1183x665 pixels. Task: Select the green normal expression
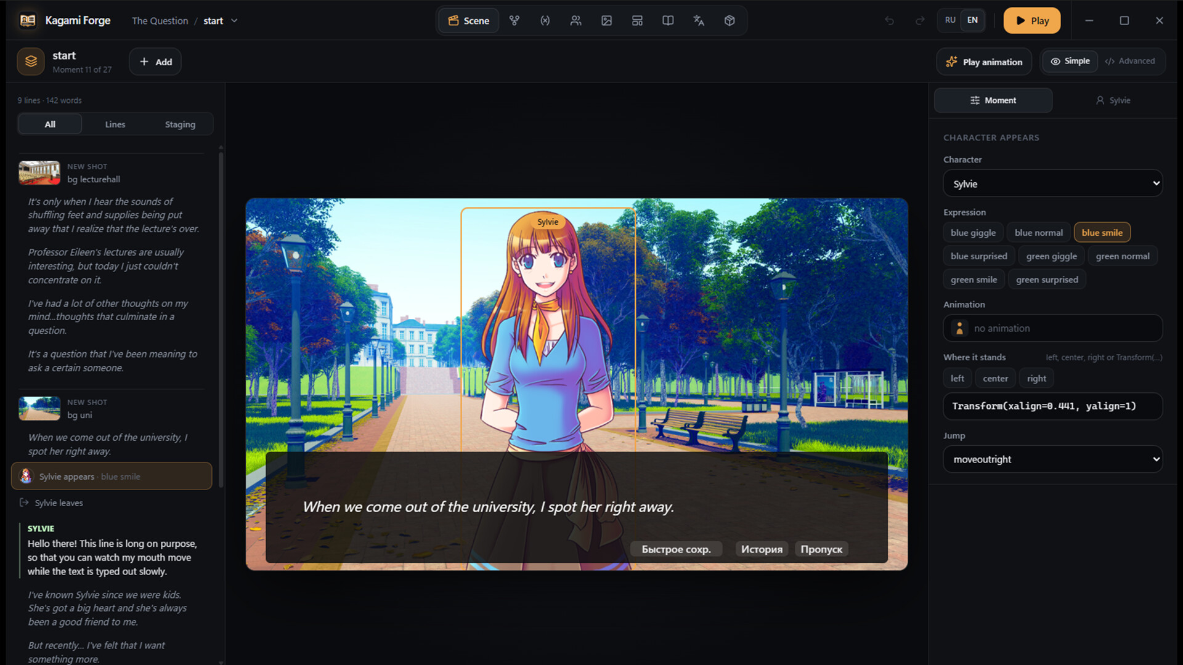pyautogui.click(x=1122, y=256)
